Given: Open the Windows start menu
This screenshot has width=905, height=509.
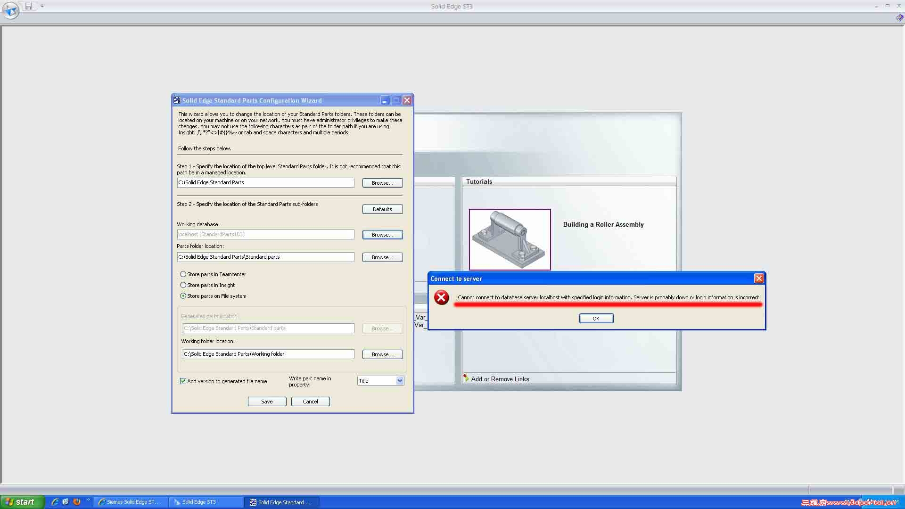Looking at the screenshot, I should (x=22, y=502).
